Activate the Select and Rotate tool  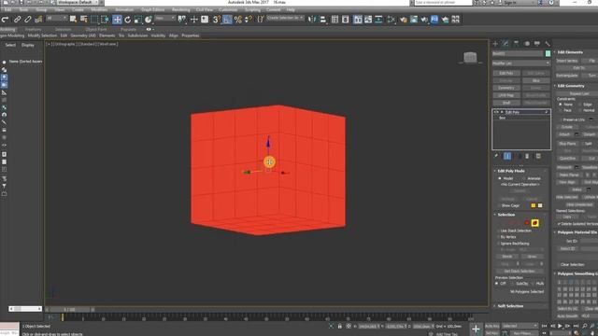(127, 19)
